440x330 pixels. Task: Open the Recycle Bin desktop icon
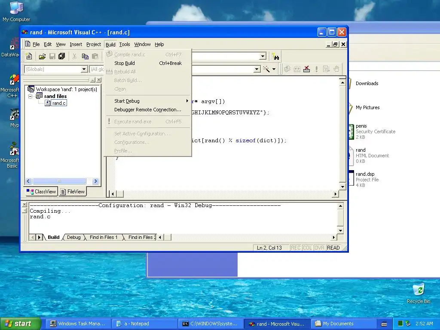click(419, 293)
